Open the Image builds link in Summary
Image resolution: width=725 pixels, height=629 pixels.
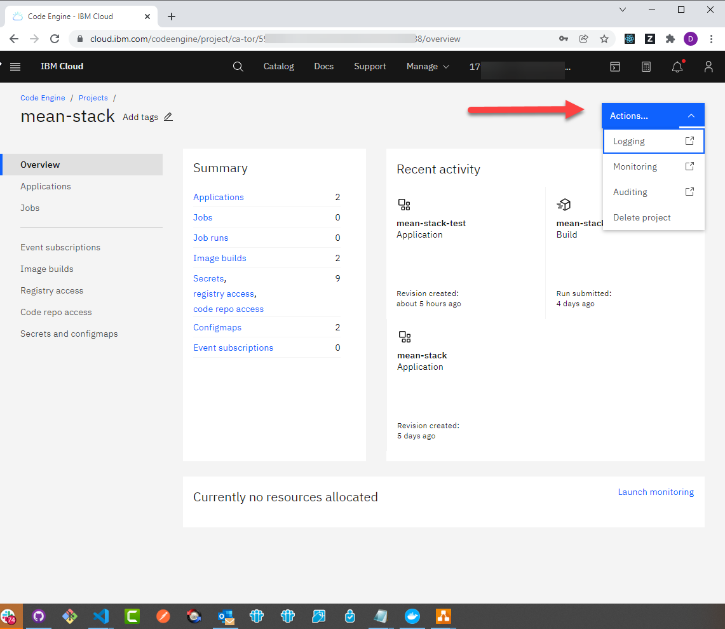220,258
